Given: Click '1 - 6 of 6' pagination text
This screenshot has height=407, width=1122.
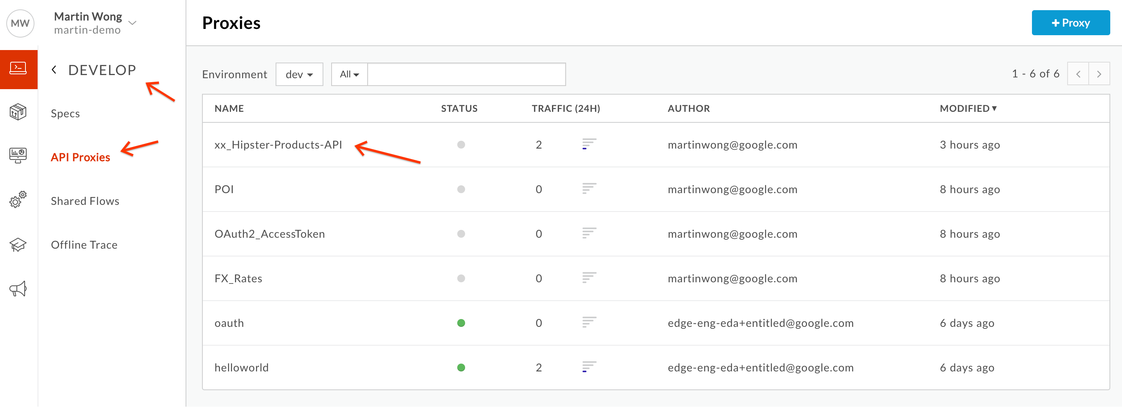Looking at the screenshot, I should [1035, 74].
